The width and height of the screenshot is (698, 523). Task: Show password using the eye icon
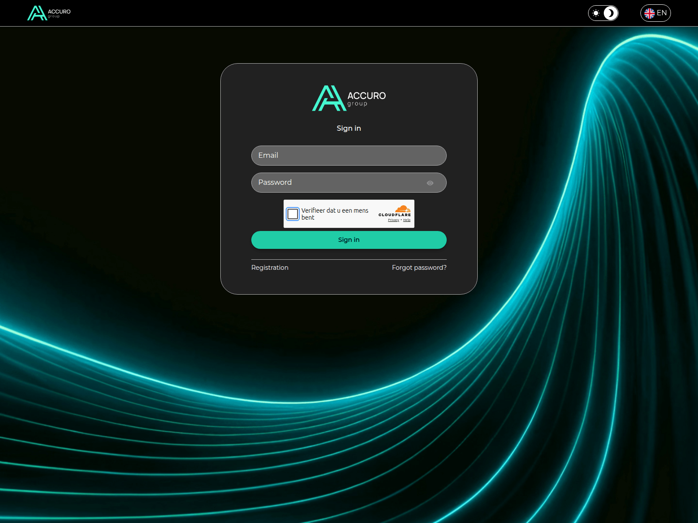coord(430,183)
